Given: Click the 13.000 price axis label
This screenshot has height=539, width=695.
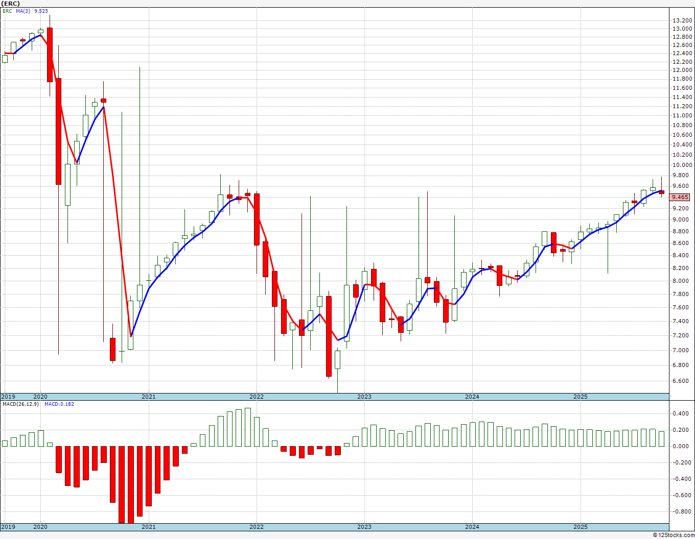Looking at the screenshot, I should 683,29.
